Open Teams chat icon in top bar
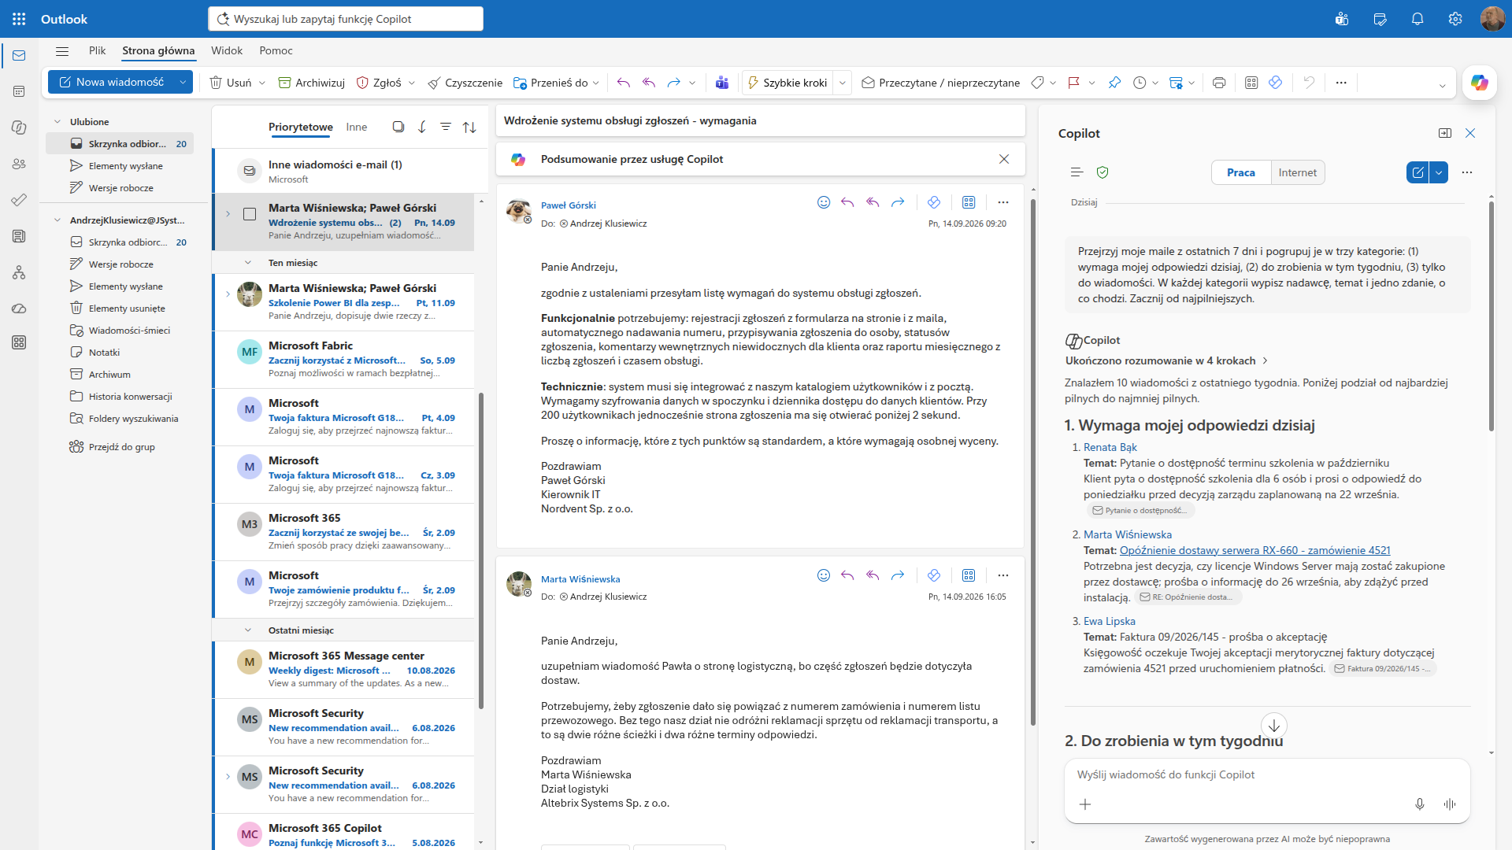 tap(1342, 19)
